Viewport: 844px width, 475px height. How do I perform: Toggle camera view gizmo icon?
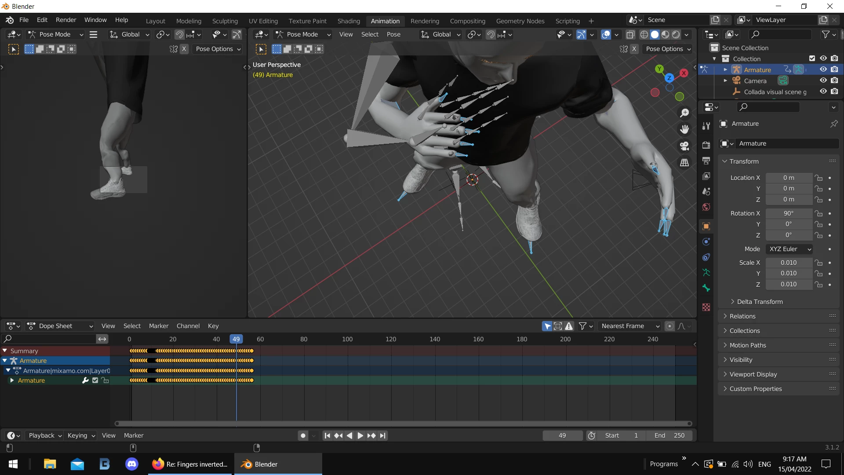[684, 146]
